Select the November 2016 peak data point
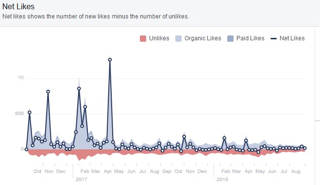This screenshot has width=320, height=185. coord(48,92)
